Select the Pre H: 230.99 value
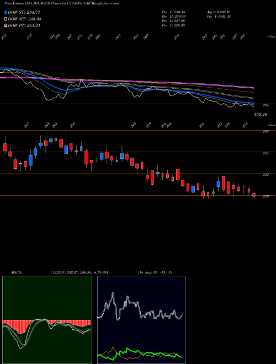 tap(173, 17)
